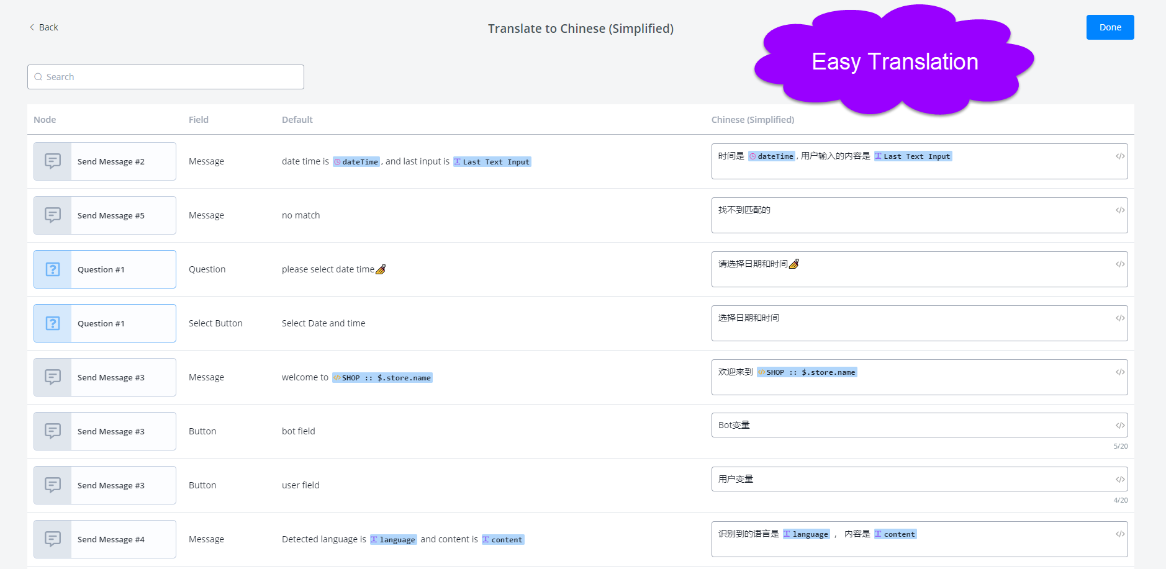Click 5/20 character counter
The height and width of the screenshot is (569, 1166).
point(1121,446)
